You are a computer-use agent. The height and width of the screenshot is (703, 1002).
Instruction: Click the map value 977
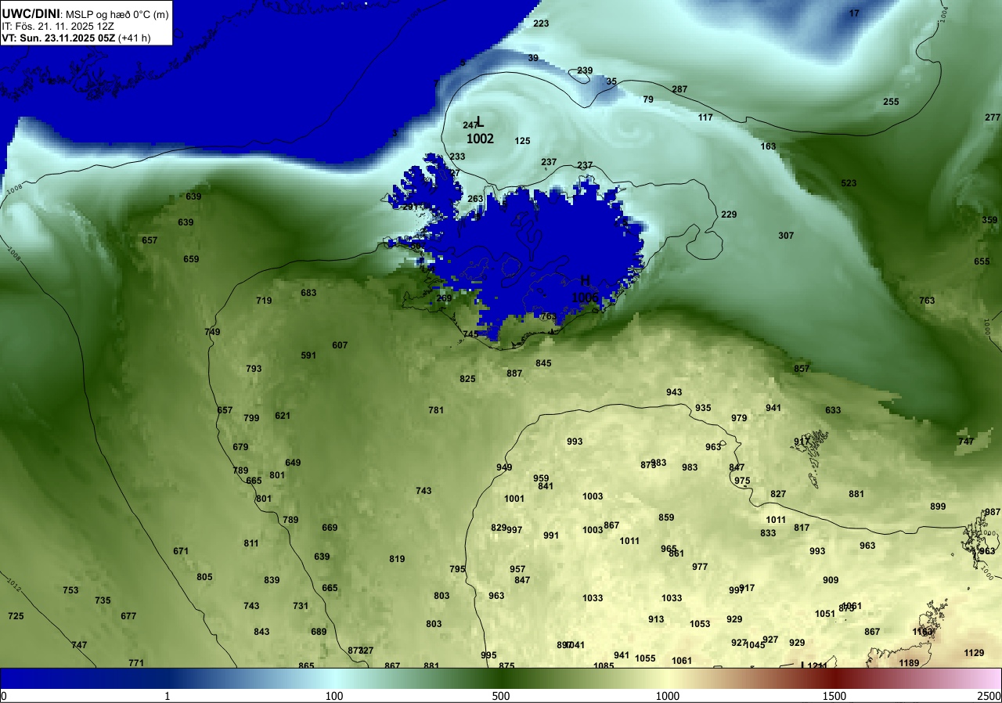(700, 567)
